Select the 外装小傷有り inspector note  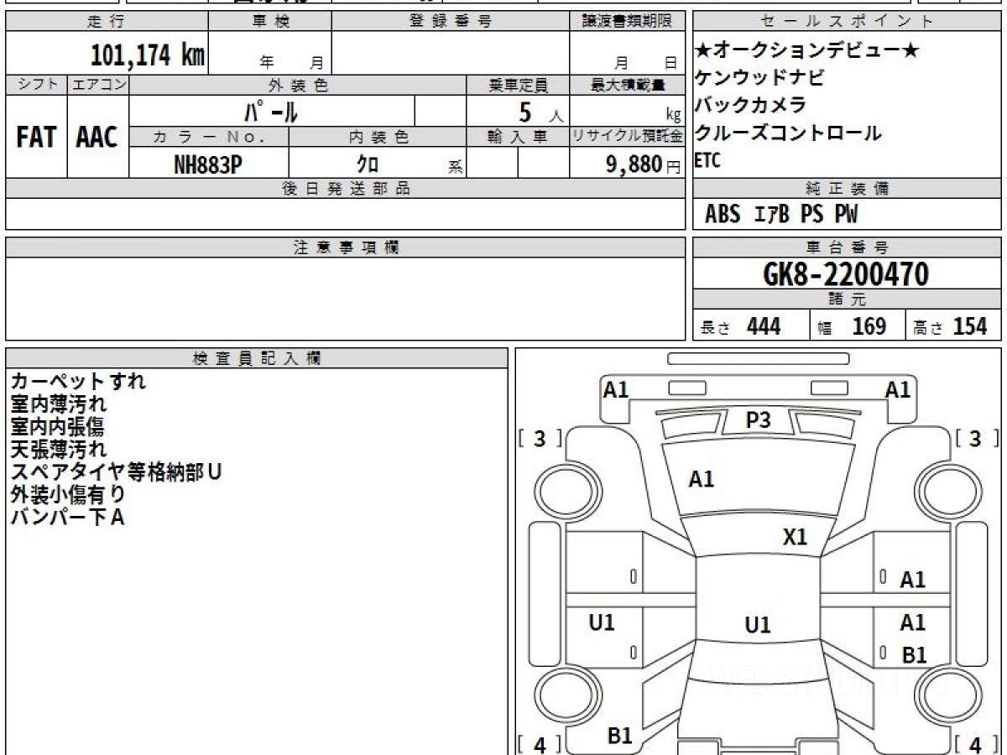[68, 494]
